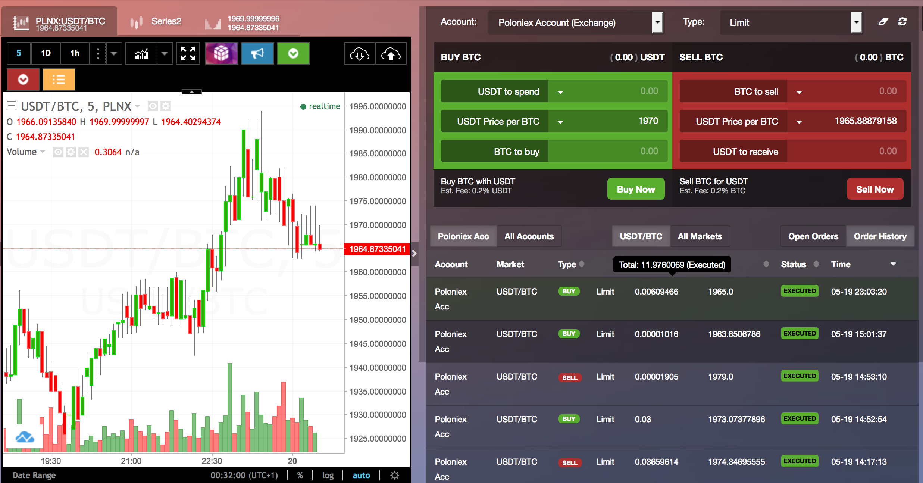Open the USDT/BTC symbol legend dropdown
Image resolution: width=923 pixels, height=483 pixels.
pyautogui.click(x=137, y=106)
